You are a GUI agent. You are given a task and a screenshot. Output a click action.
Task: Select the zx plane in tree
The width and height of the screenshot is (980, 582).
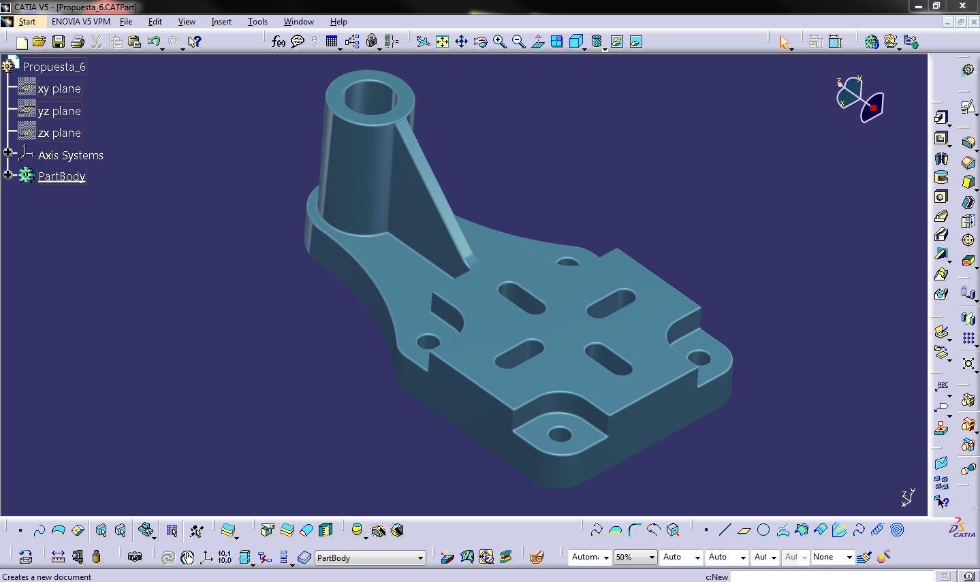(59, 133)
